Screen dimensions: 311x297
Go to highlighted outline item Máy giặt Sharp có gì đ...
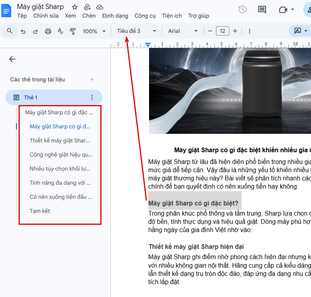coord(60,126)
